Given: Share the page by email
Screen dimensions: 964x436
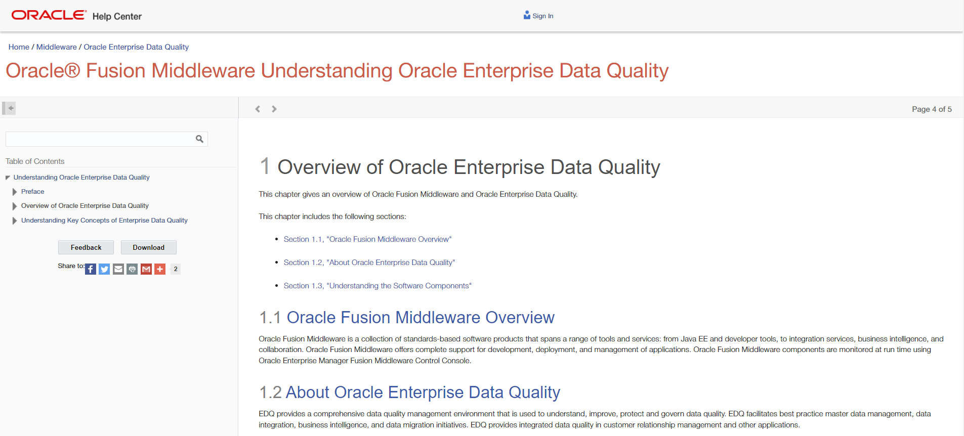Looking at the screenshot, I should pos(118,269).
